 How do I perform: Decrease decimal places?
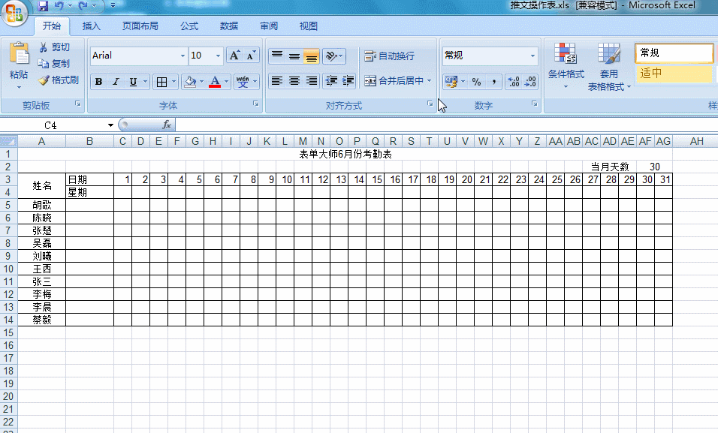530,82
